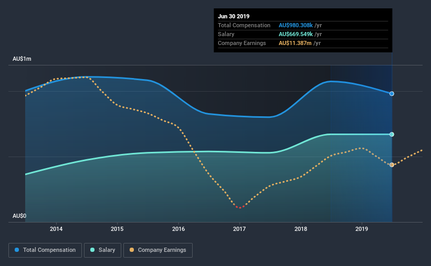Click the teal dot in Salary legend
This screenshot has height=266, width=431.
click(92, 250)
